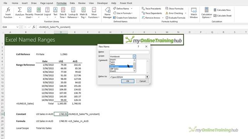Open More Functions menu
Screen dimensions: 248x139
tap(94, 13)
